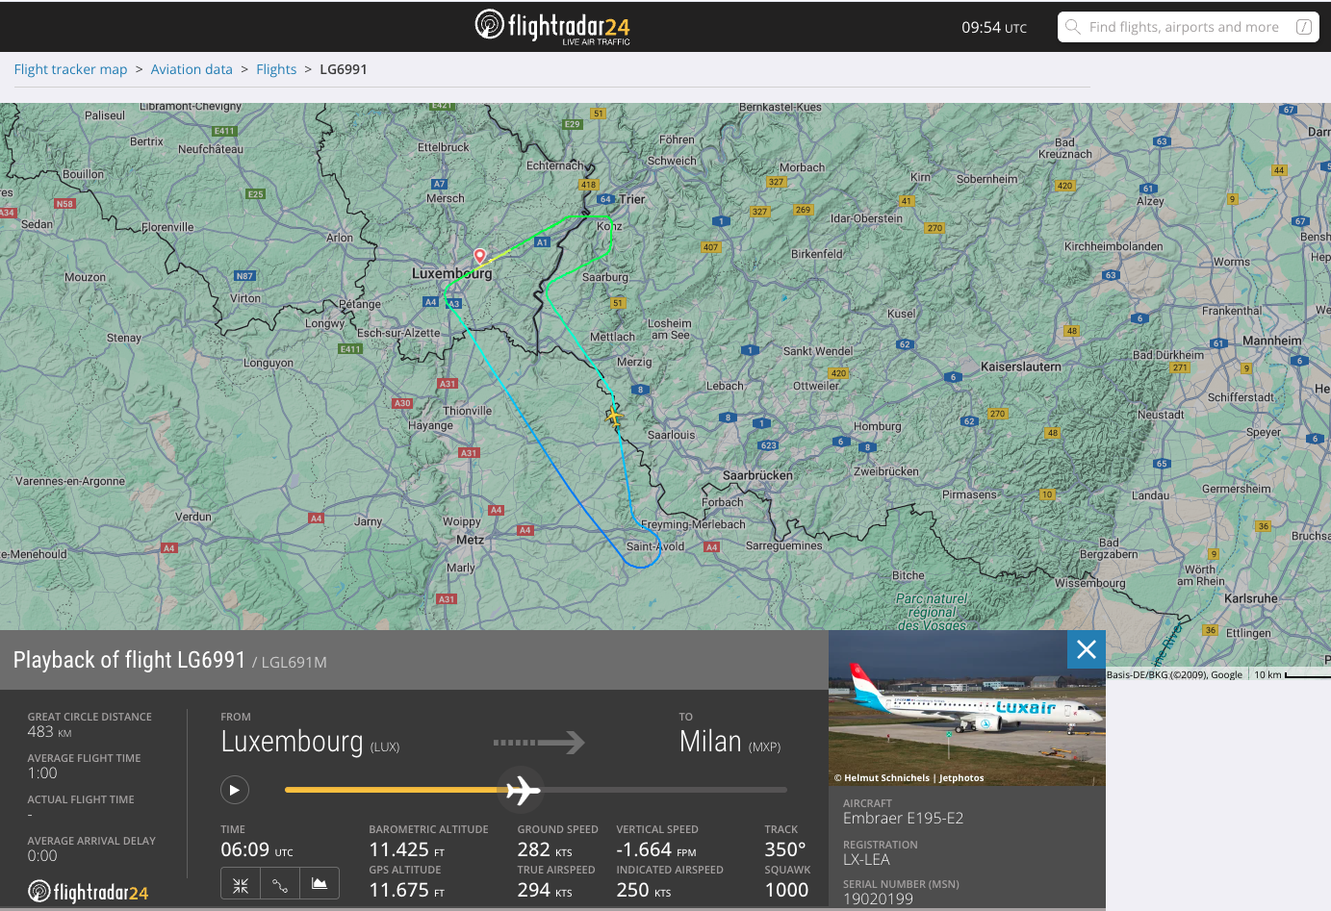Click the track 350° value
1331x911 pixels.
(x=785, y=849)
